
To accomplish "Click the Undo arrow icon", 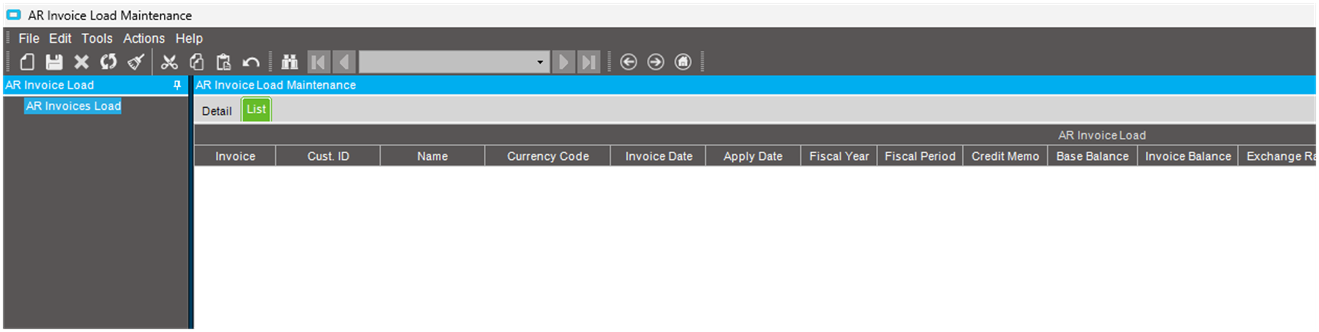I will (x=251, y=63).
